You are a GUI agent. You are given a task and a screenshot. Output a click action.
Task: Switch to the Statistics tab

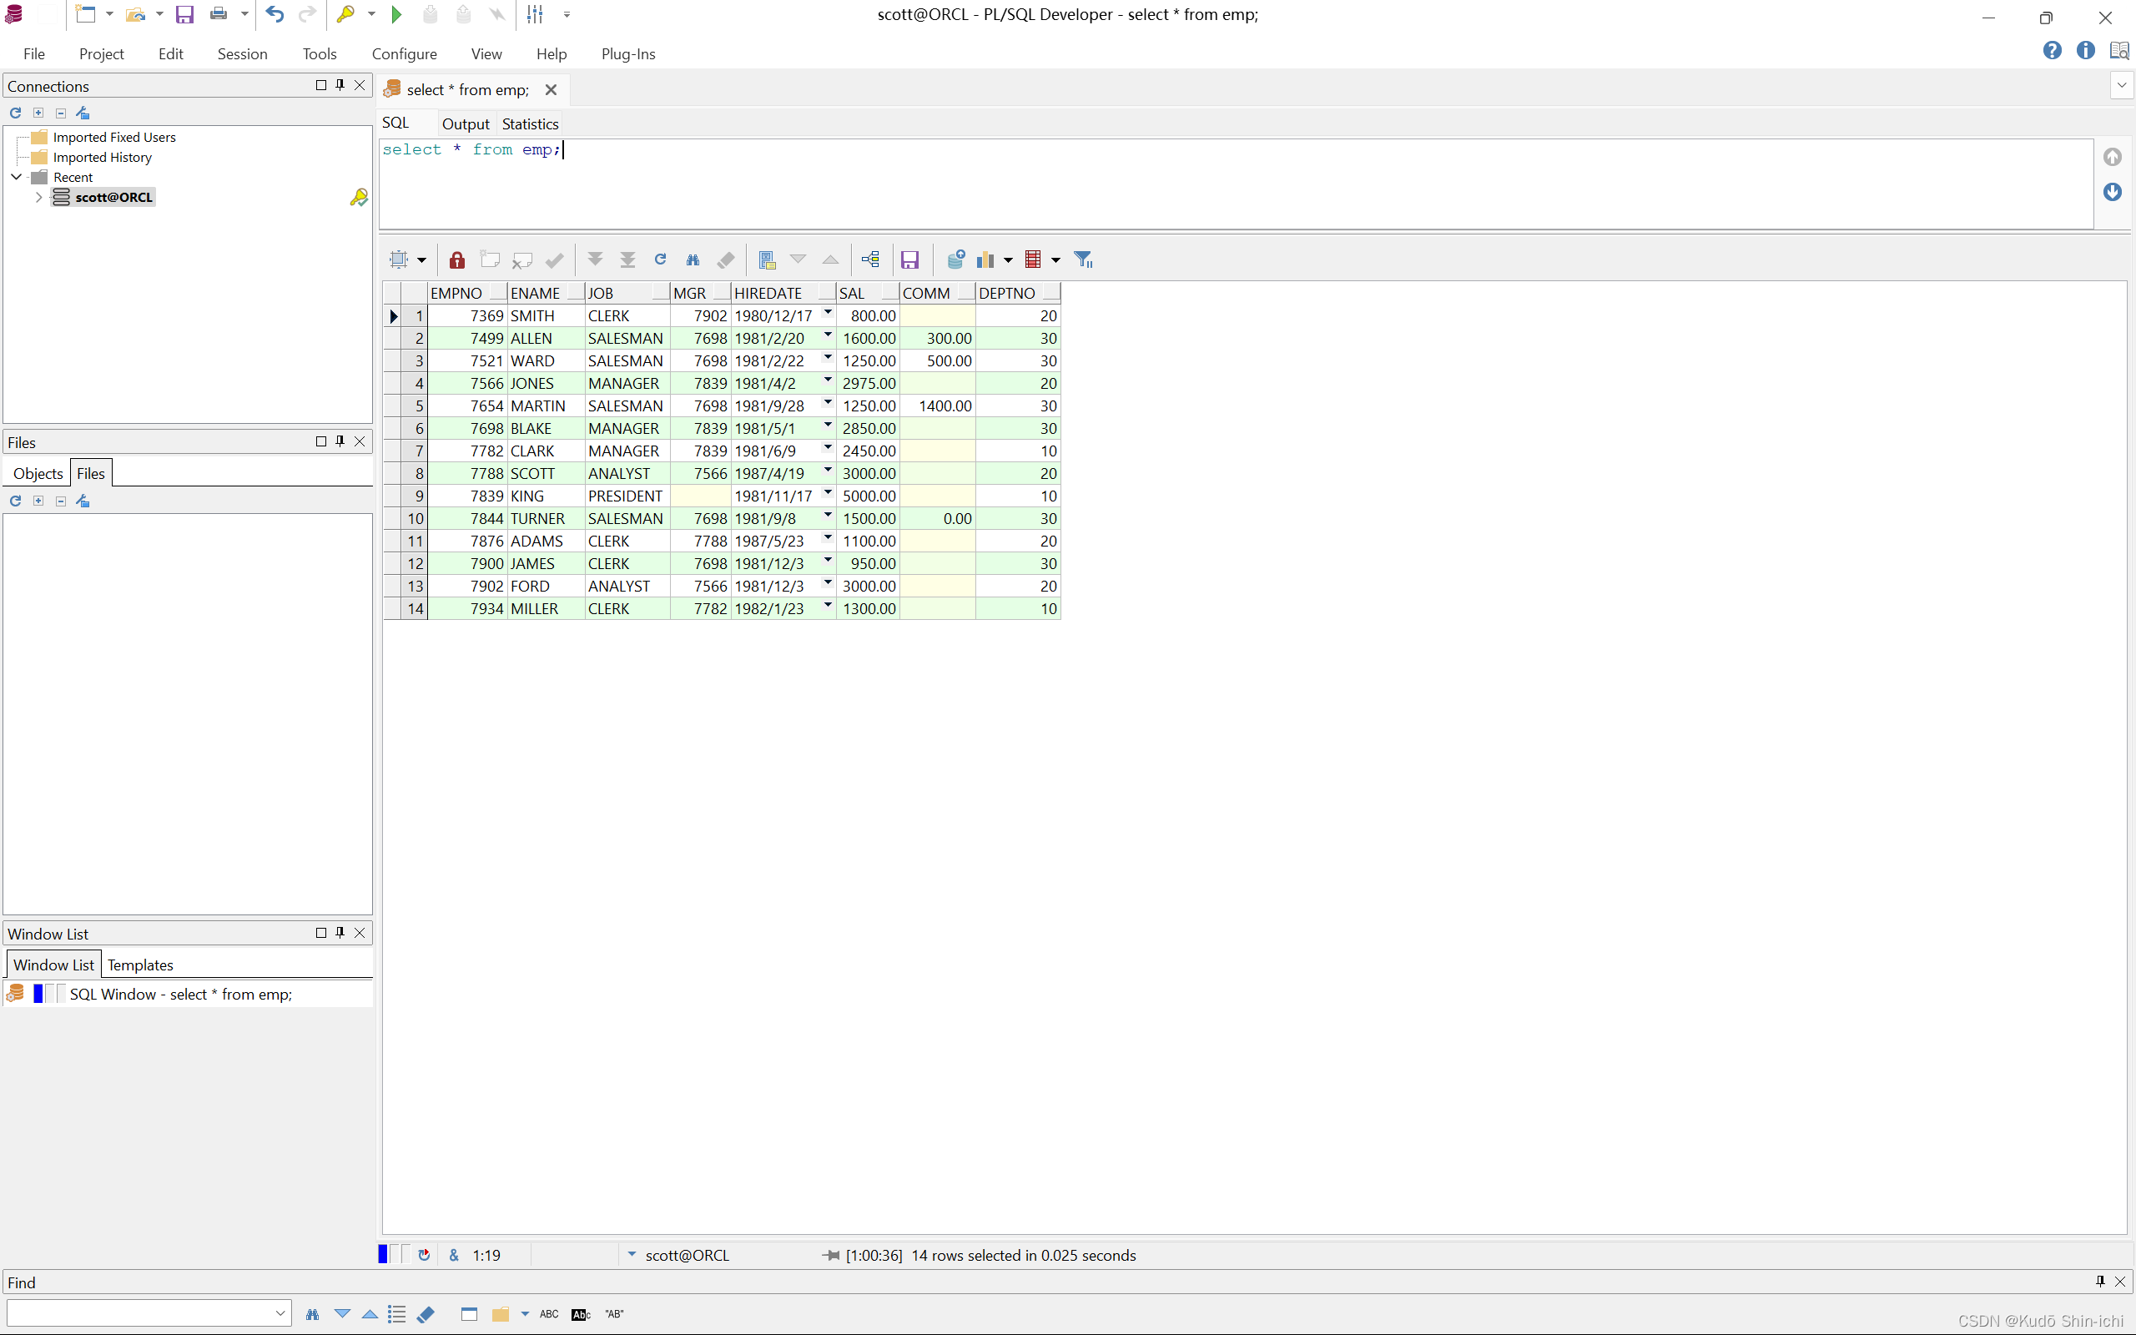(531, 123)
